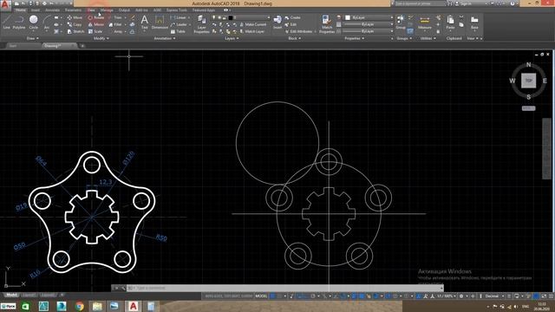Insert a Table
The image size is (555, 312).
pyautogui.click(x=178, y=31)
